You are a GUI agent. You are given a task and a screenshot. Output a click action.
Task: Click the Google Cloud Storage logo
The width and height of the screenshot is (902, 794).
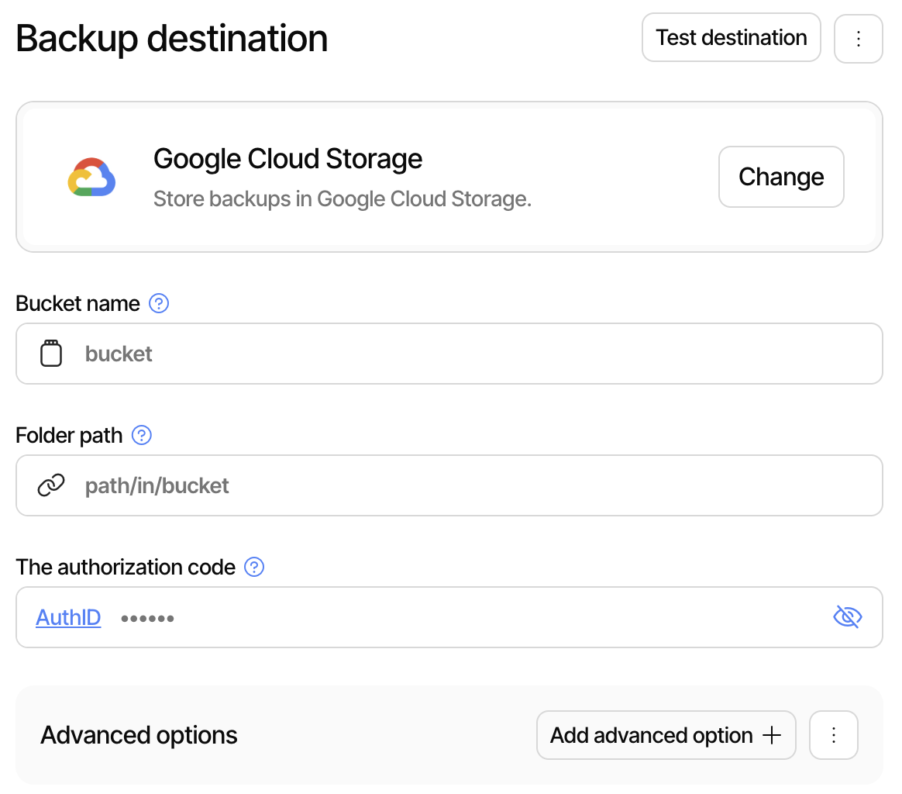[x=92, y=177]
